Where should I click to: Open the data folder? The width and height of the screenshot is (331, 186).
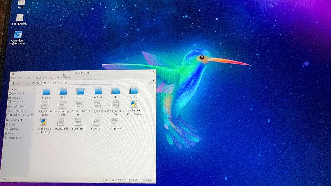pyautogui.click(x=80, y=93)
